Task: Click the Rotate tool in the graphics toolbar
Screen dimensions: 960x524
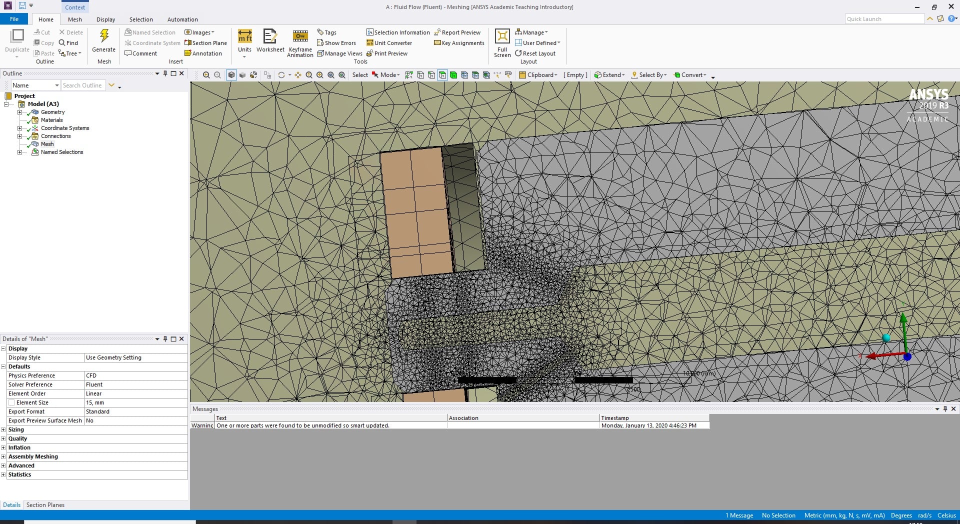Action: 281,75
